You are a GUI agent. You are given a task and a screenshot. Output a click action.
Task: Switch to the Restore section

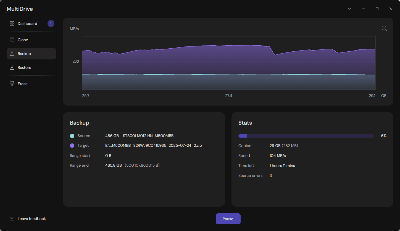click(x=24, y=67)
